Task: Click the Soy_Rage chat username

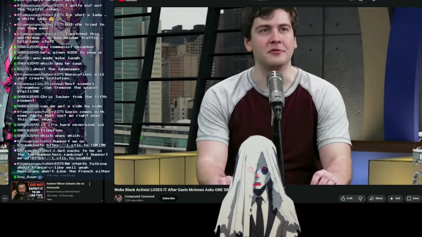Action: click(x=27, y=177)
